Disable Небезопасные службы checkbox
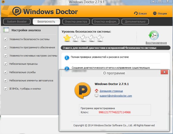Viewport: 173px width, 134px height. point(5,72)
